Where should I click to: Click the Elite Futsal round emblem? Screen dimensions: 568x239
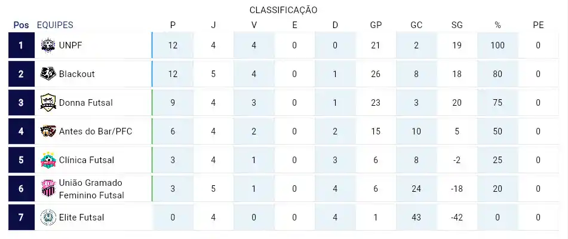48,217
